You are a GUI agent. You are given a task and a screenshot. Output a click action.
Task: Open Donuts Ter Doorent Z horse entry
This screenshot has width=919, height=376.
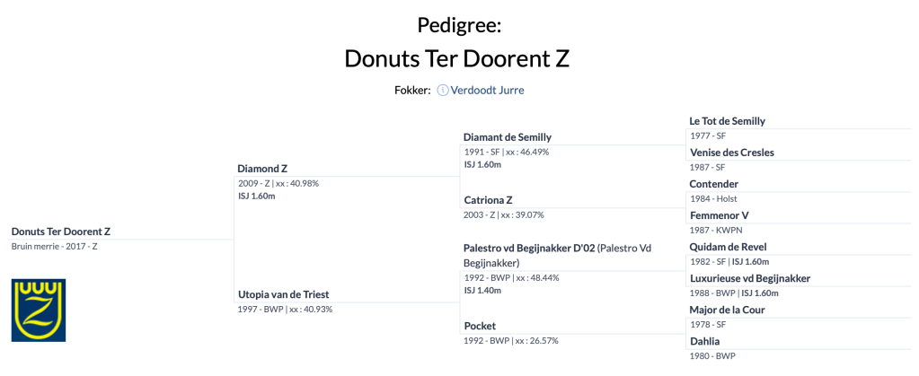(x=61, y=232)
